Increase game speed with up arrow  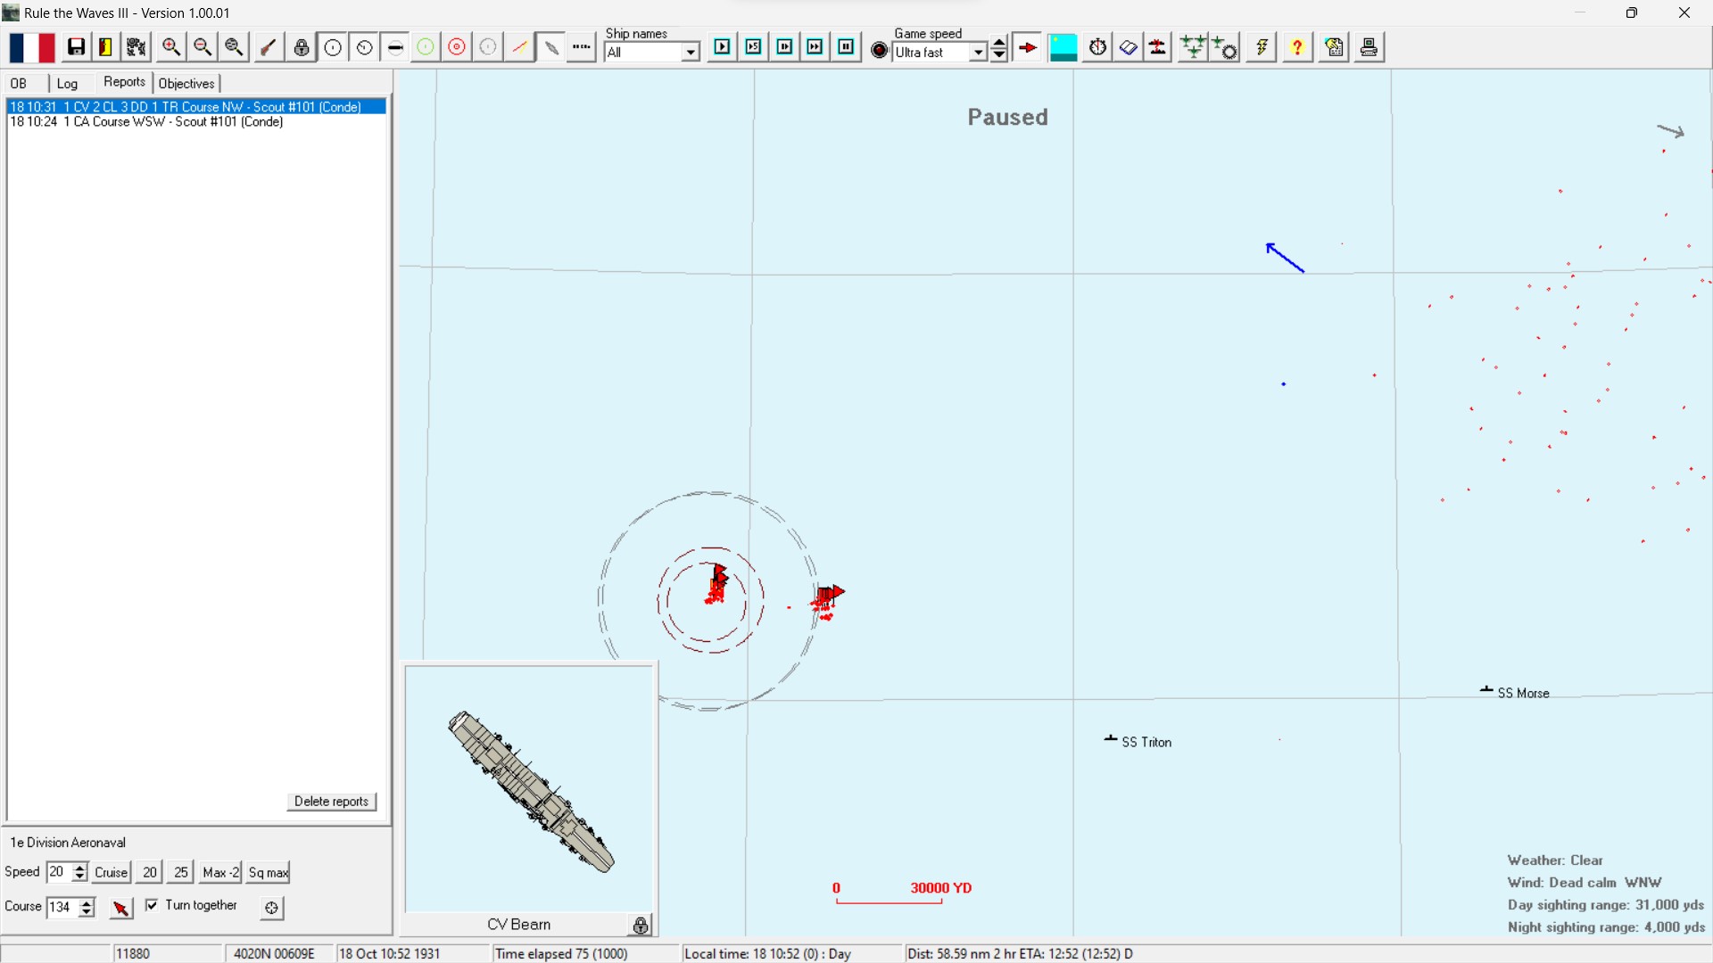pos(999,42)
